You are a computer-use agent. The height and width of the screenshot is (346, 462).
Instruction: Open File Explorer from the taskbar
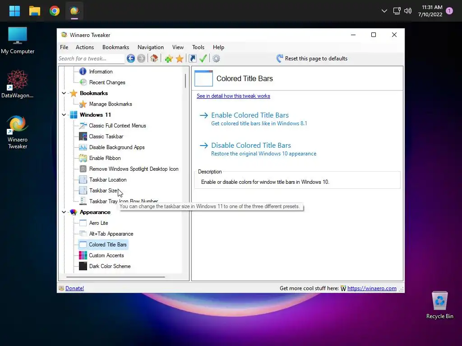[x=34, y=11]
